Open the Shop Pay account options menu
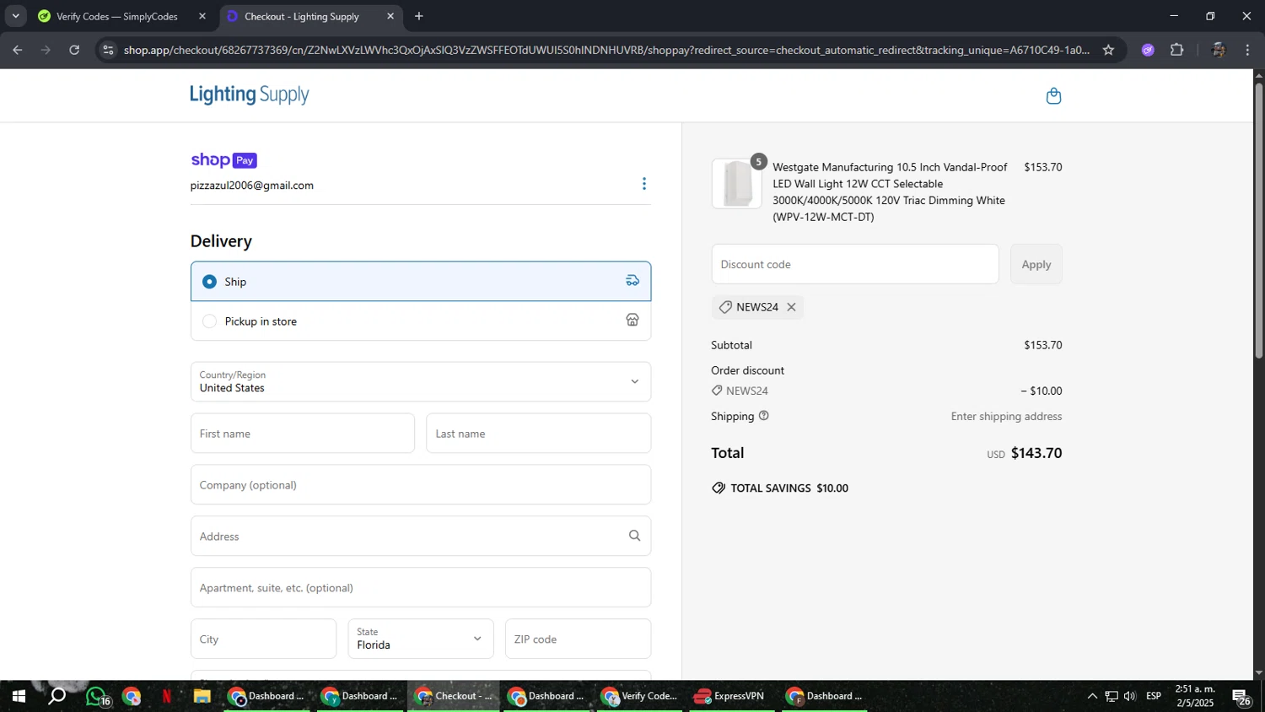This screenshot has width=1265, height=712. [644, 184]
